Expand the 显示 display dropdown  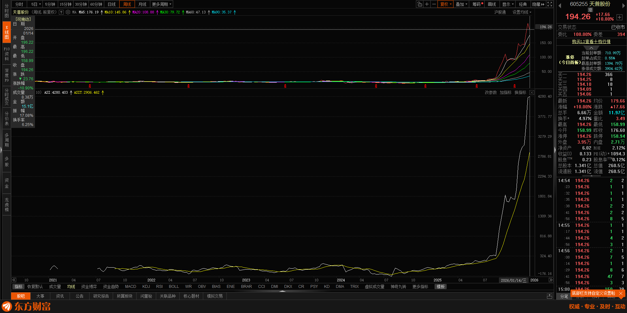click(x=508, y=4)
